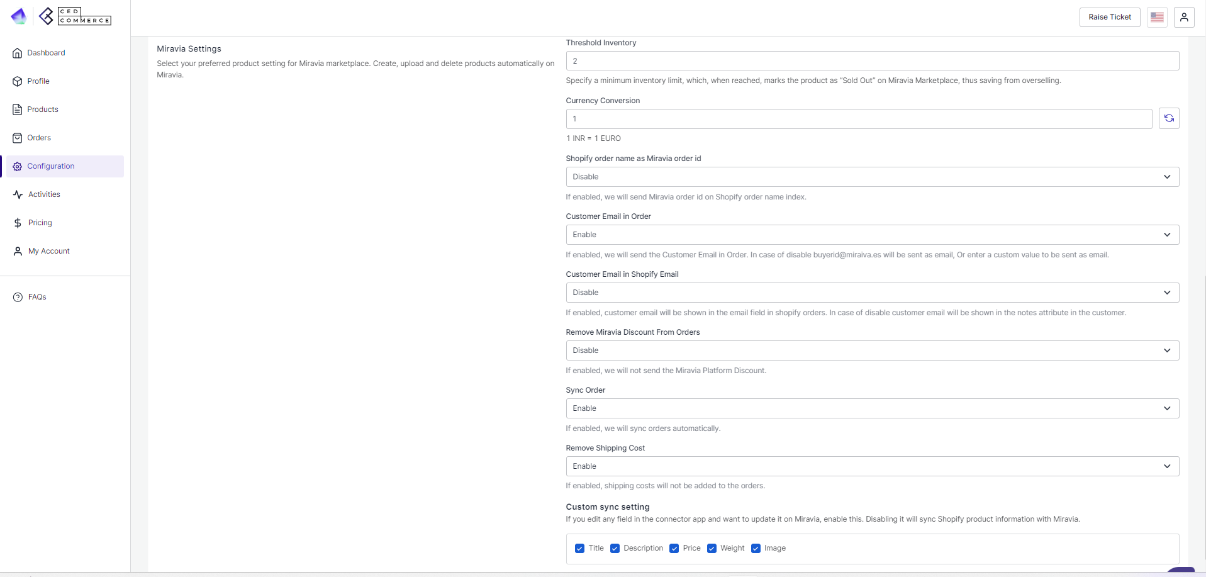Open Customer Email in Order dropdown
Image resolution: width=1206 pixels, height=577 pixels.
(x=873, y=235)
